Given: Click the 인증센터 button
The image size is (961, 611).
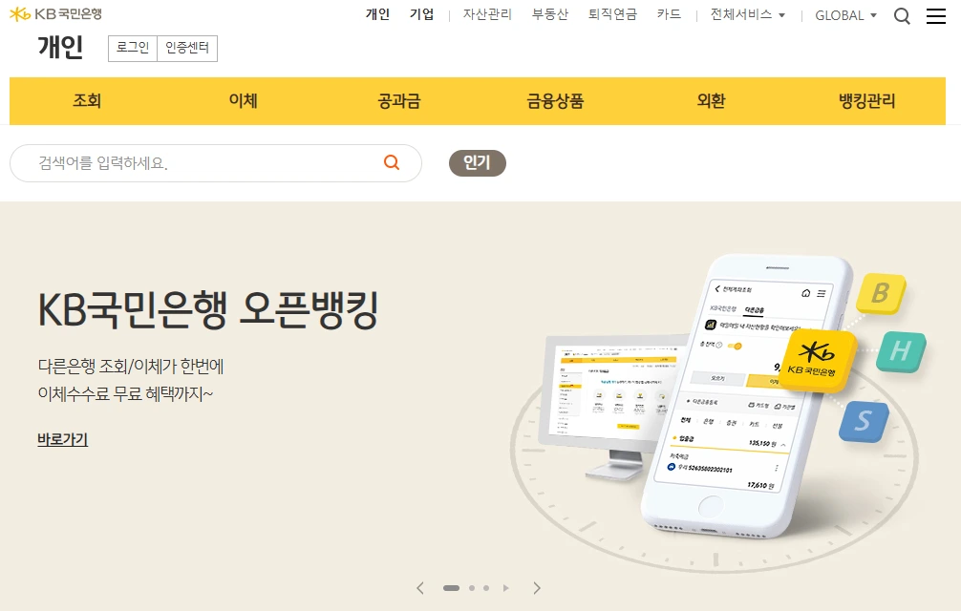Looking at the screenshot, I should click(187, 49).
